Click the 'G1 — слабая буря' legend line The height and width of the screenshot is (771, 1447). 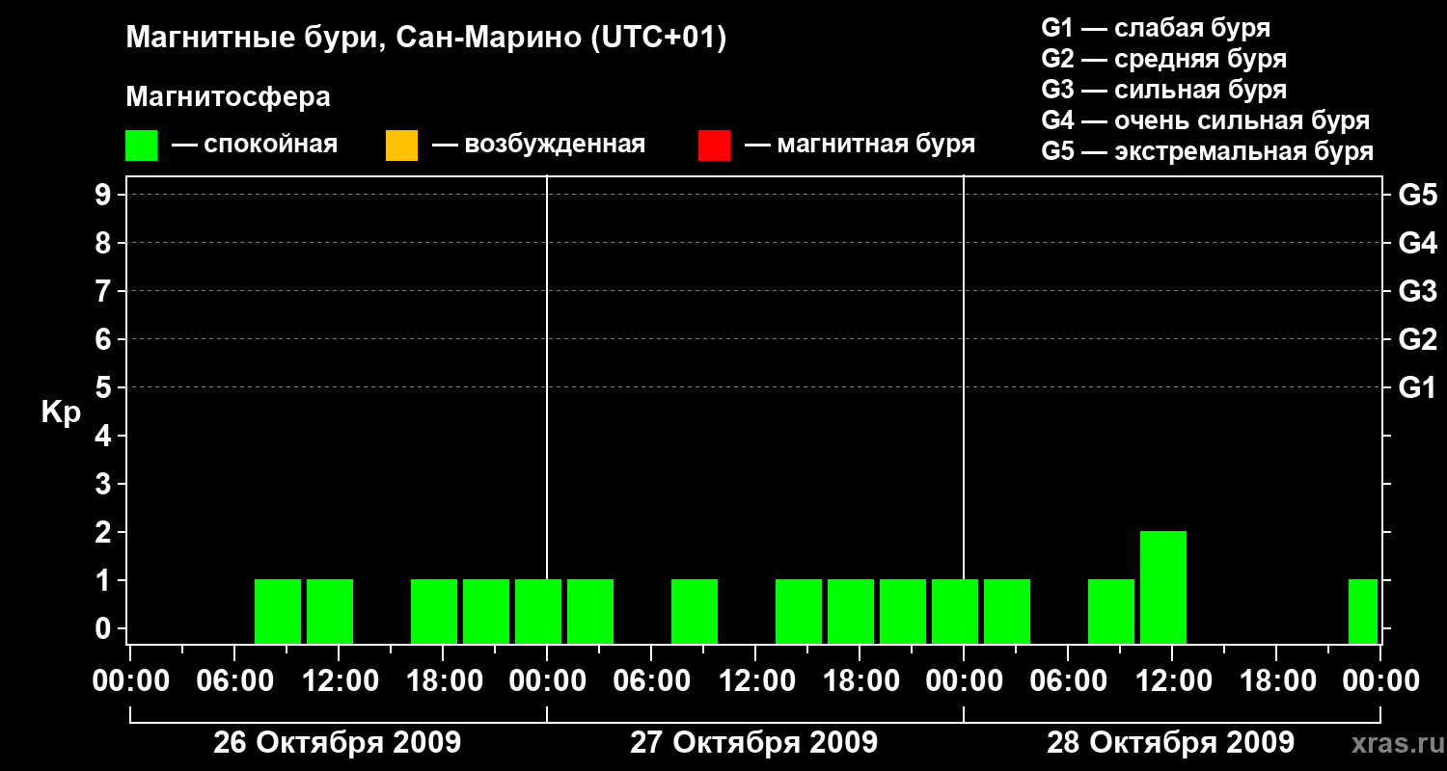[1156, 28]
